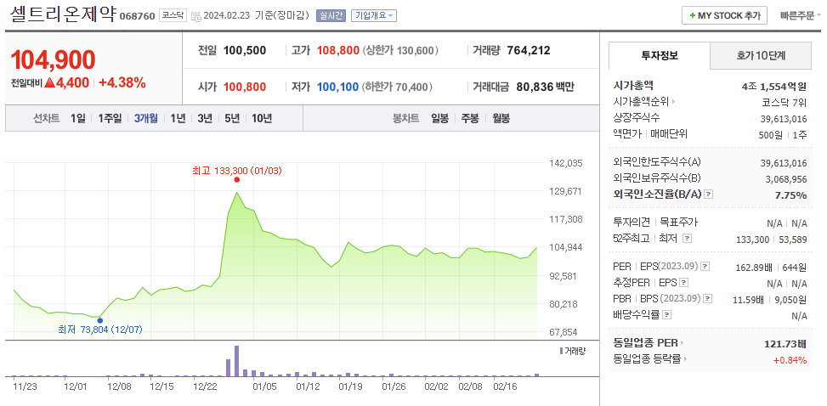The height and width of the screenshot is (406, 827).
Task: Click the 외국인보유주식수 value 3,068,956
Action: (x=786, y=179)
